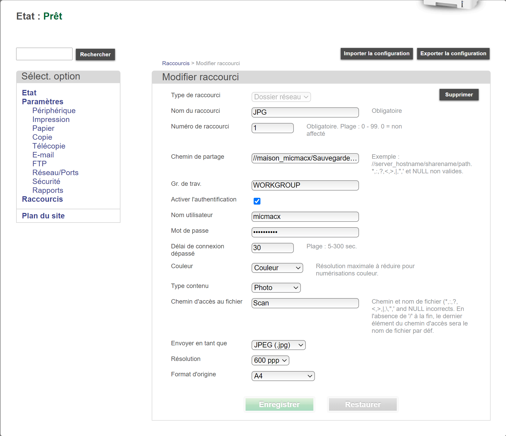Screen dimensions: 506x436
Task: Expand the Type contenu Photo dropdown
Action: [x=276, y=288]
